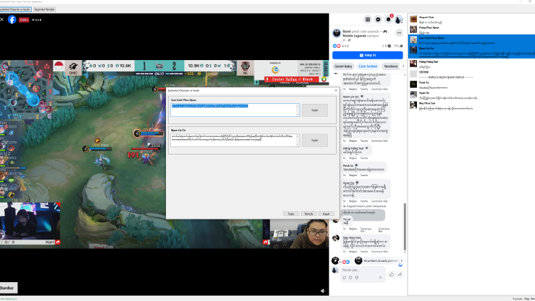Select highlighted Kyaw Lin Oo list row

(x=472, y=51)
